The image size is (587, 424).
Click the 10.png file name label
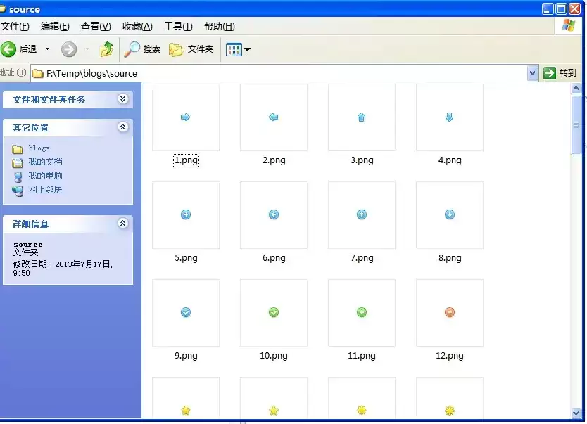click(x=274, y=356)
